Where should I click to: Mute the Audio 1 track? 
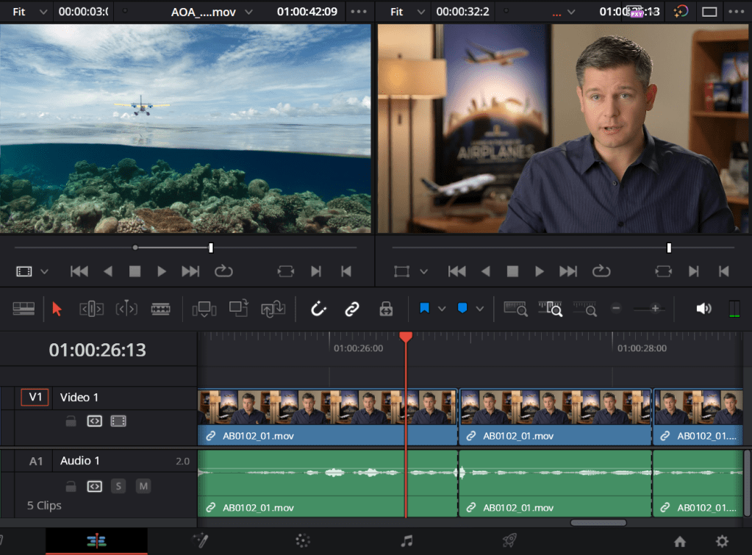[143, 487]
